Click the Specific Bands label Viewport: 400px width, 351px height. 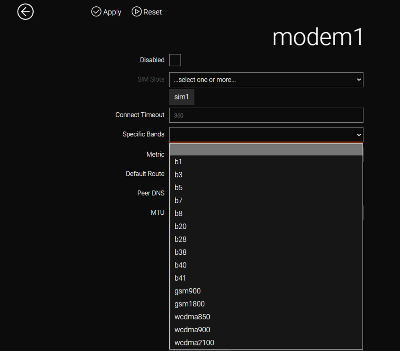click(143, 134)
